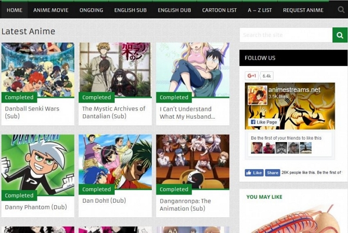Click Danganronpa: The Animation (Sub) title
348x233 pixels.
[x=186, y=205]
